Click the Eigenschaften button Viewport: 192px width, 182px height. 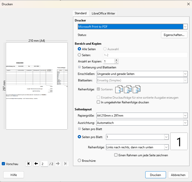click(174, 35)
